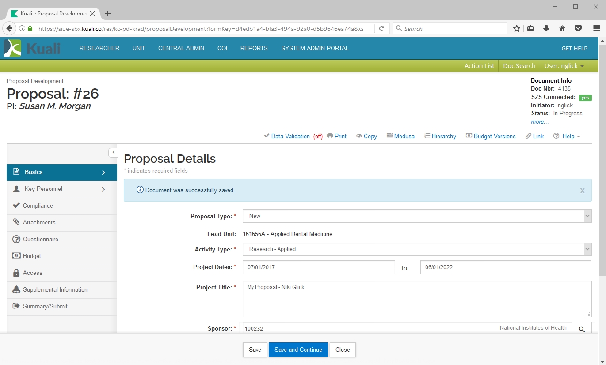Viewport: 606px width, 365px height.
Task: Click the Print toolbar icon
Action: coord(337,136)
